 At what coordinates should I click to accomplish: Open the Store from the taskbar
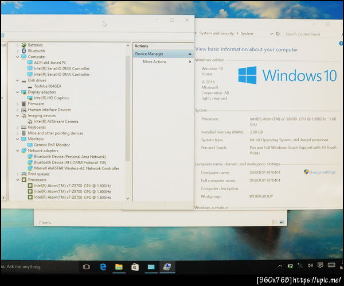tap(135, 267)
